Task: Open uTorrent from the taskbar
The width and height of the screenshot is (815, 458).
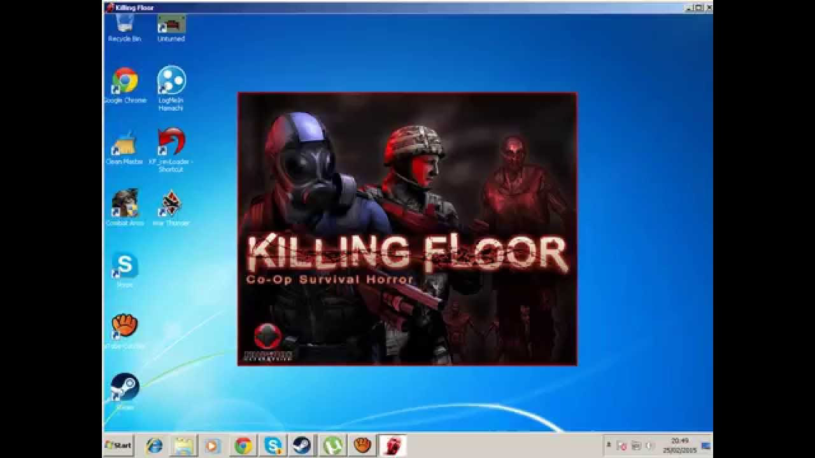Action: pyautogui.click(x=332, y=445)
